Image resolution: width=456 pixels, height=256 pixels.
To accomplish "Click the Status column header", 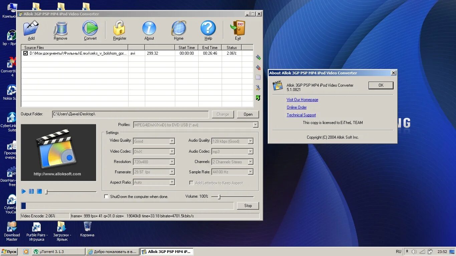I will (x=232, y=47).
